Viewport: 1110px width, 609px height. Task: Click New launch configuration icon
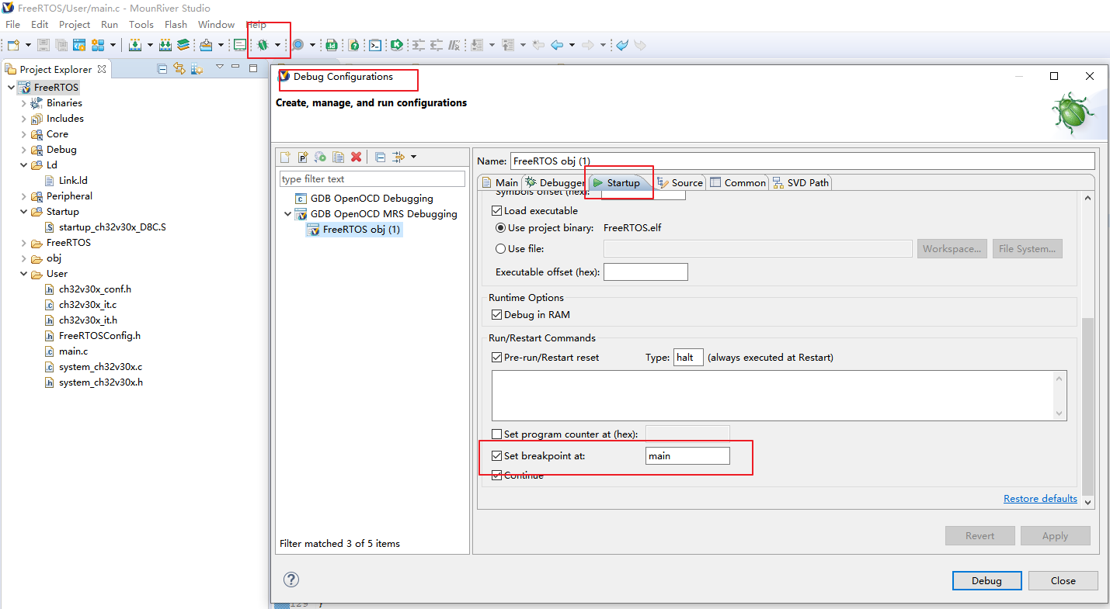(286, 157)
